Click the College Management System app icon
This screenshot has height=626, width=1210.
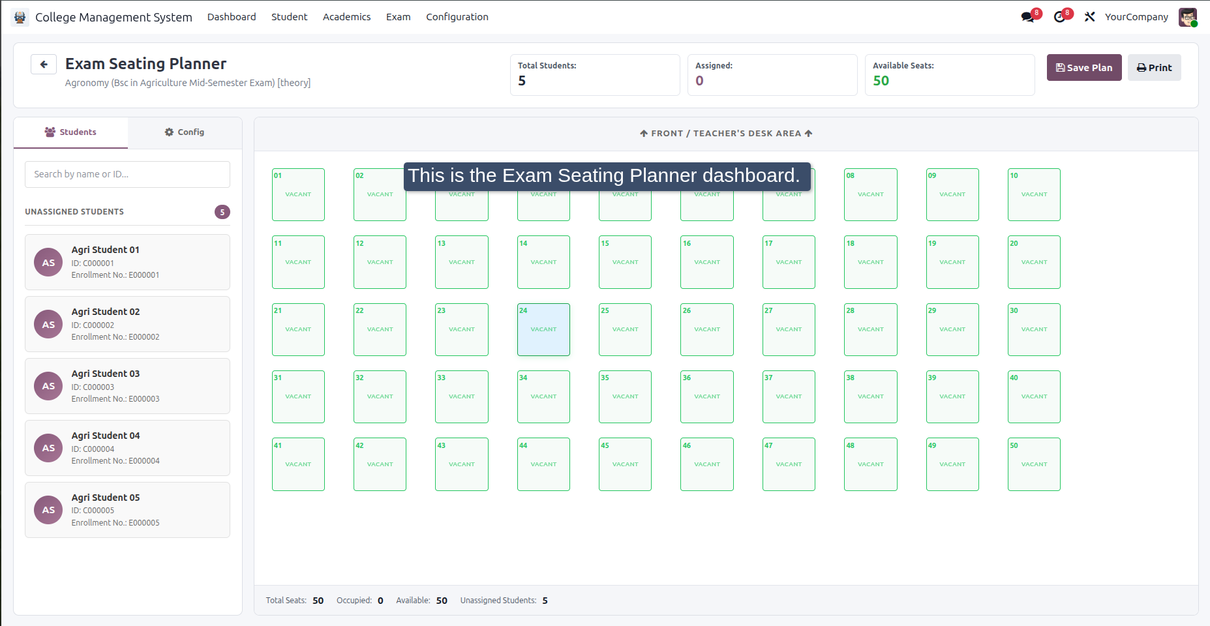[x=20, y=17]
